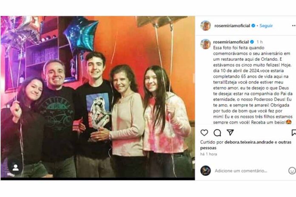Open the rosemiriamoficial username in the caption
Screen dimensions: 296x197
(x=231, y=42)
